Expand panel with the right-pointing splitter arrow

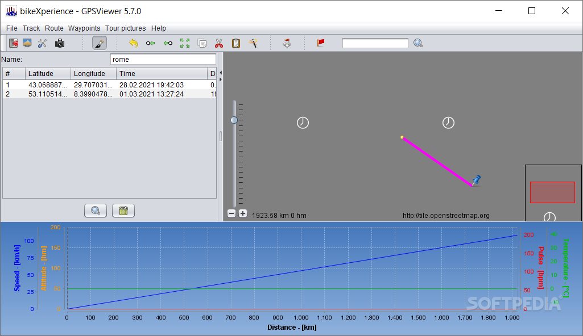pos(221,79)
